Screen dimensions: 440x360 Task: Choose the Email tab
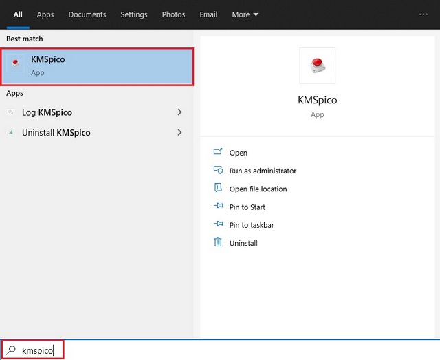pyautogui.click(x=208, y=14)
